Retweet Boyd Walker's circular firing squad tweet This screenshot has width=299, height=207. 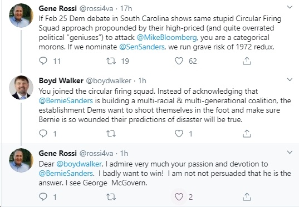click(111, 134)
